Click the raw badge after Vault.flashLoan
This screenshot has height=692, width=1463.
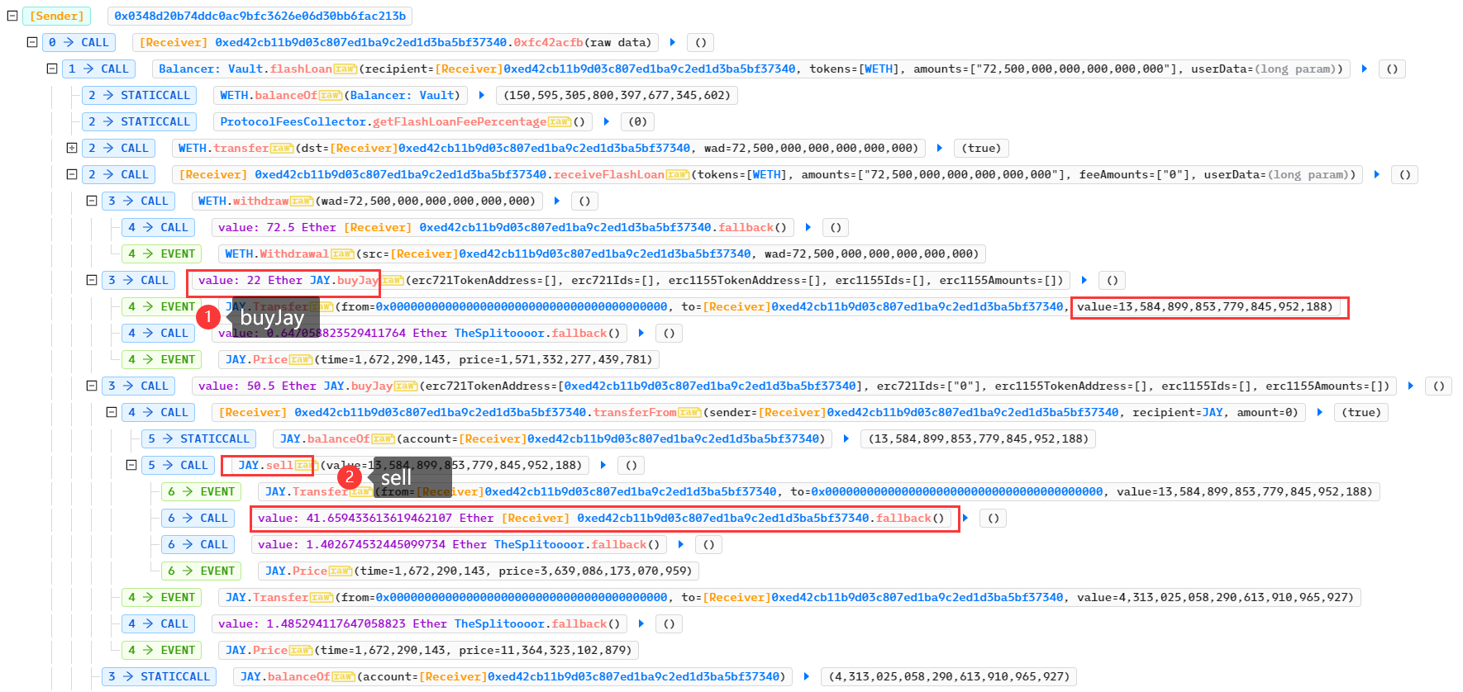point(345,69)
